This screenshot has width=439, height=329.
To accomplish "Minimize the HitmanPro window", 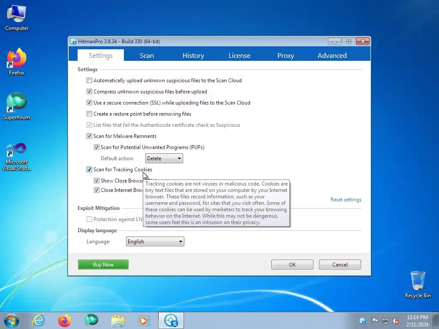I will [x=334, y=42].
